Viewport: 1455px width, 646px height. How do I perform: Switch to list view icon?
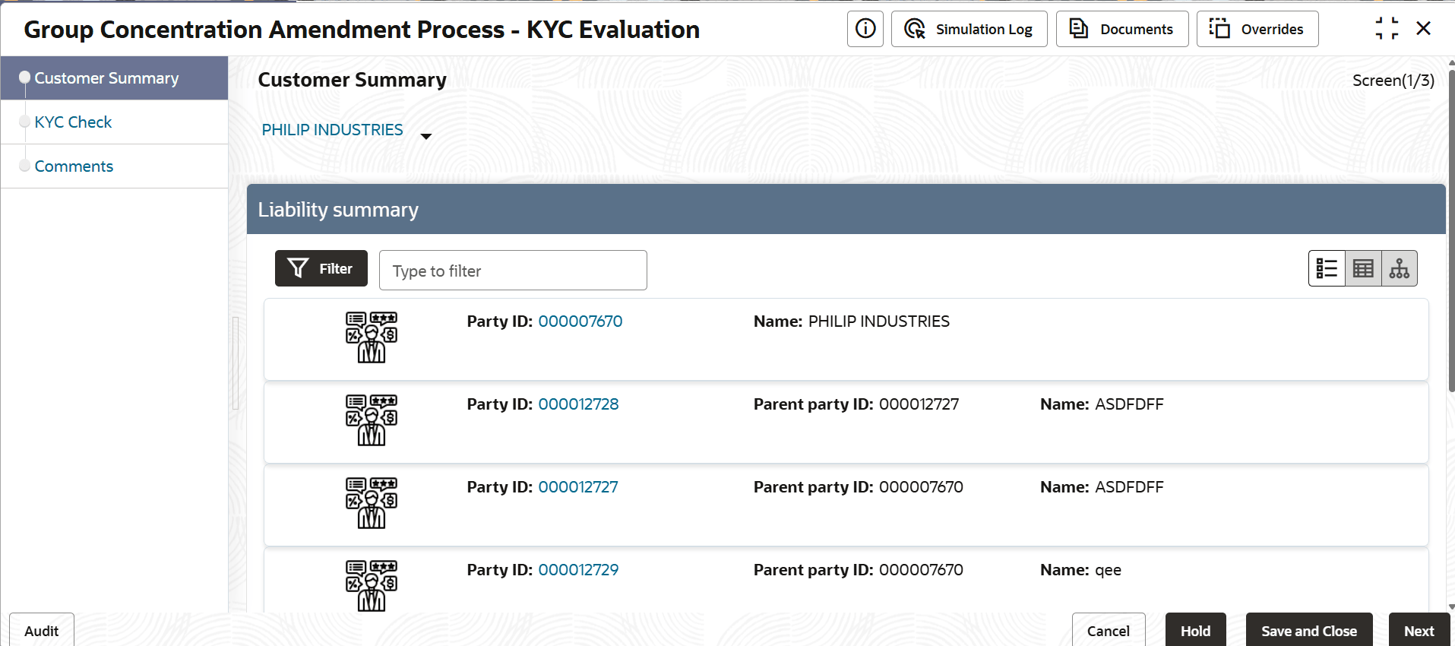[1327, 268]
